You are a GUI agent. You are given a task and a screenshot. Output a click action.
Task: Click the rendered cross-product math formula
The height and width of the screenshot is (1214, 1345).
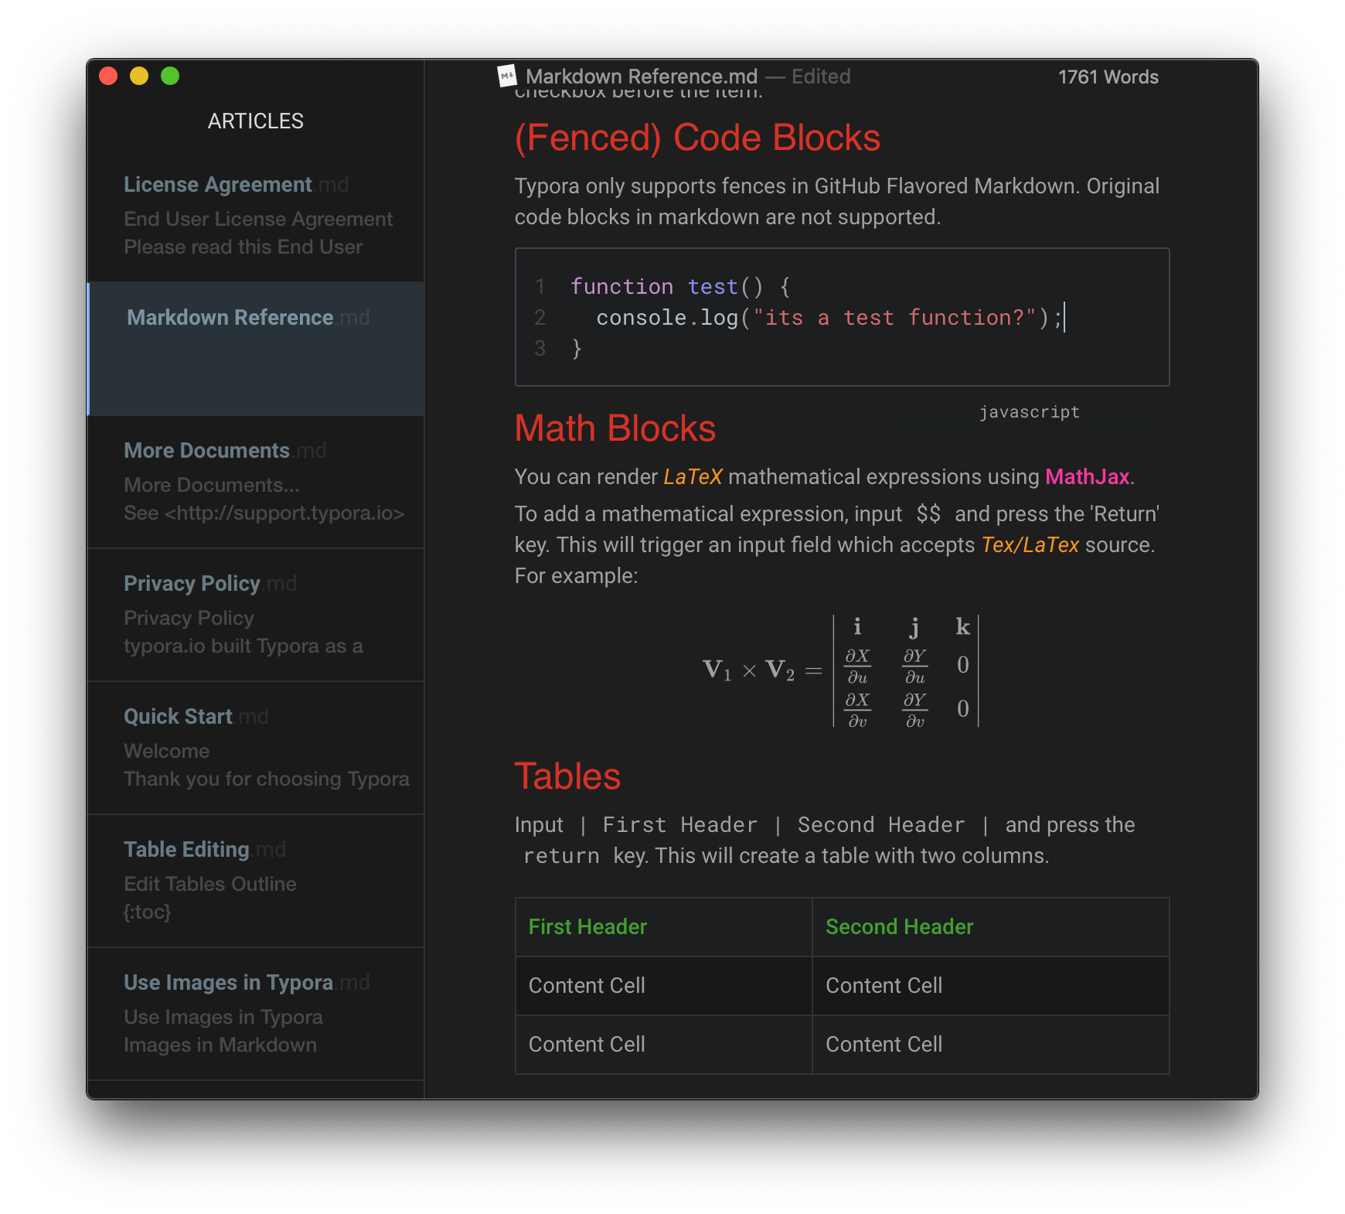point(841,670)
